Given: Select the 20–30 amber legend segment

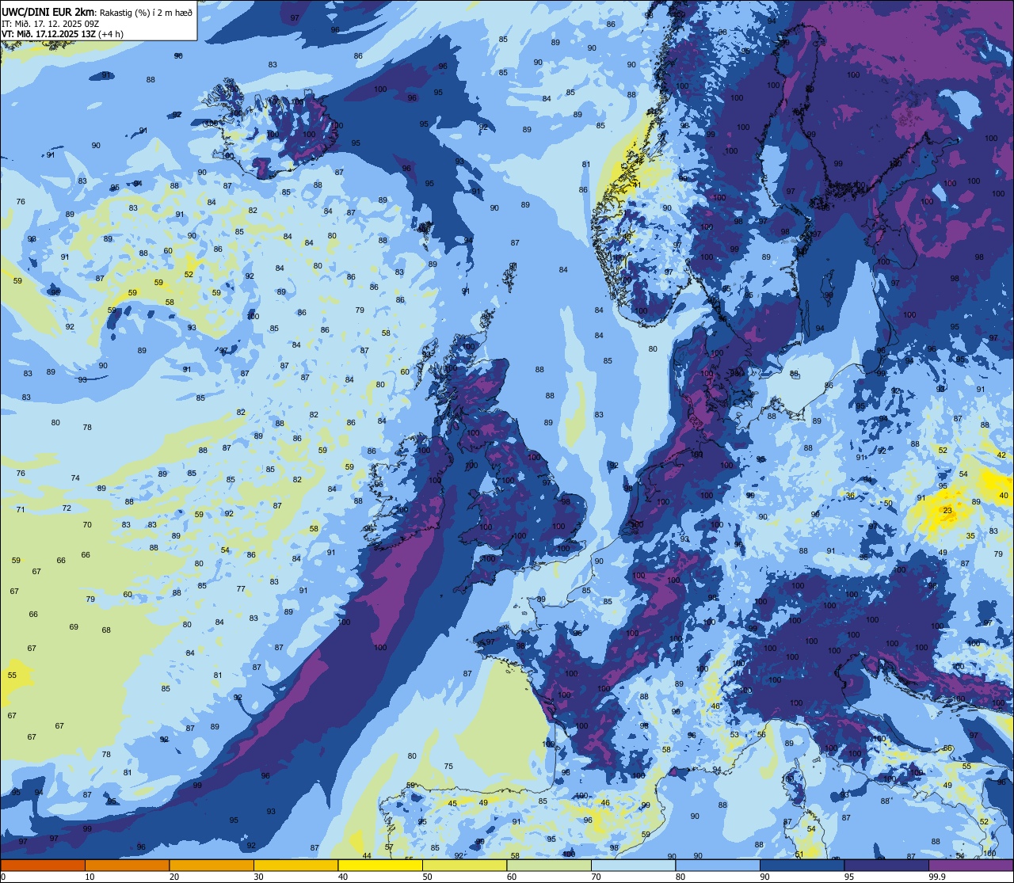Looking at the screenshot, I should 212,865.
